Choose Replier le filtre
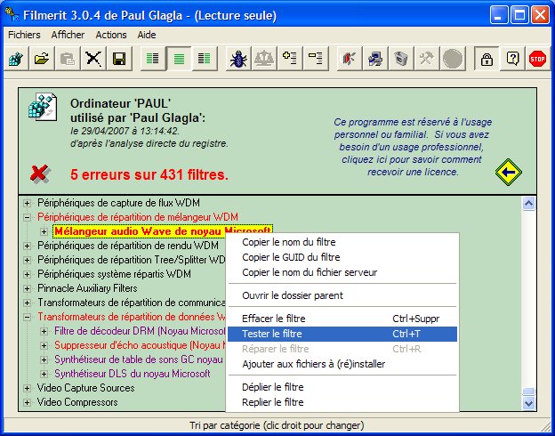This screenshot has height=436, width=555. click(x=342, y=402)
